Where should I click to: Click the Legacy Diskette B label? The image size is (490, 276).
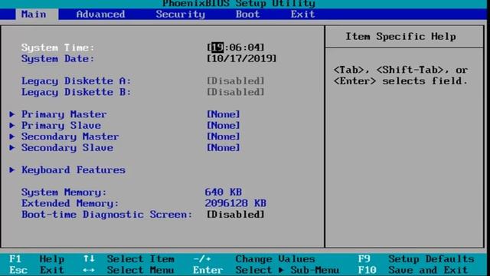(x=76, y=92)
